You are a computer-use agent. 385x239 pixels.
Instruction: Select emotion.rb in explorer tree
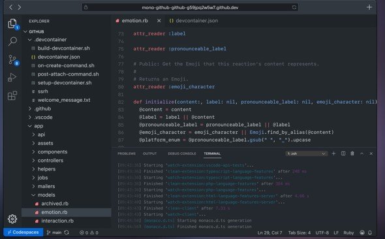coord(67,212)
